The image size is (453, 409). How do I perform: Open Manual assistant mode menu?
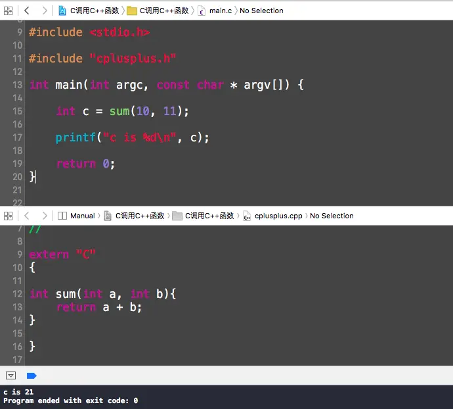[82, 216]
